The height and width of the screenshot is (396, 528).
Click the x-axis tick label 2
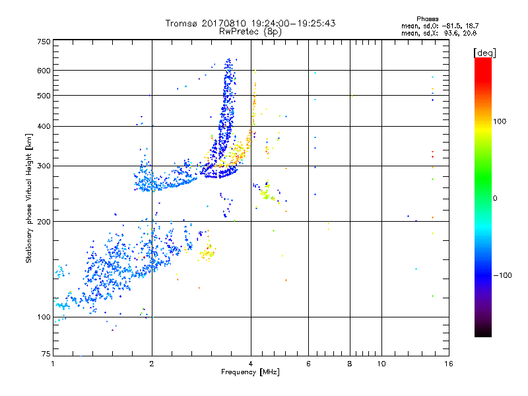pos(152,364)
